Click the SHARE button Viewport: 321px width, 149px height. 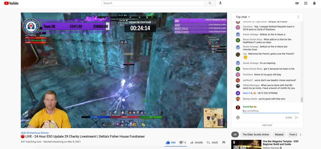tap(196, 142)
